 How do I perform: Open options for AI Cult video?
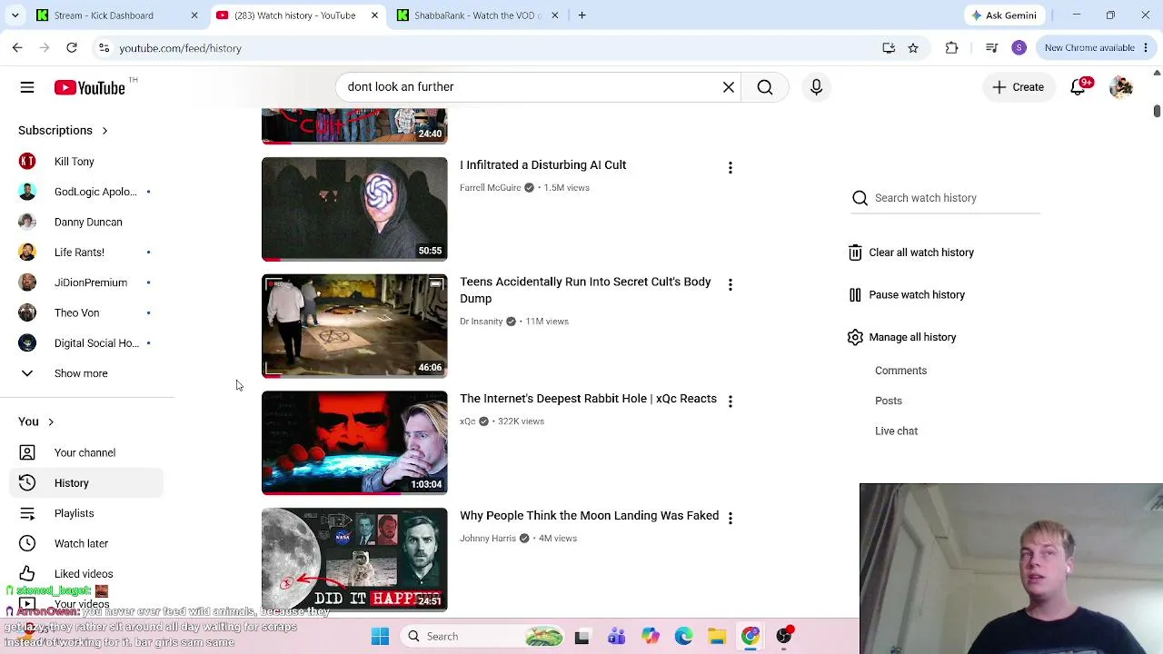pyautogui.click(x=730, y=167)
